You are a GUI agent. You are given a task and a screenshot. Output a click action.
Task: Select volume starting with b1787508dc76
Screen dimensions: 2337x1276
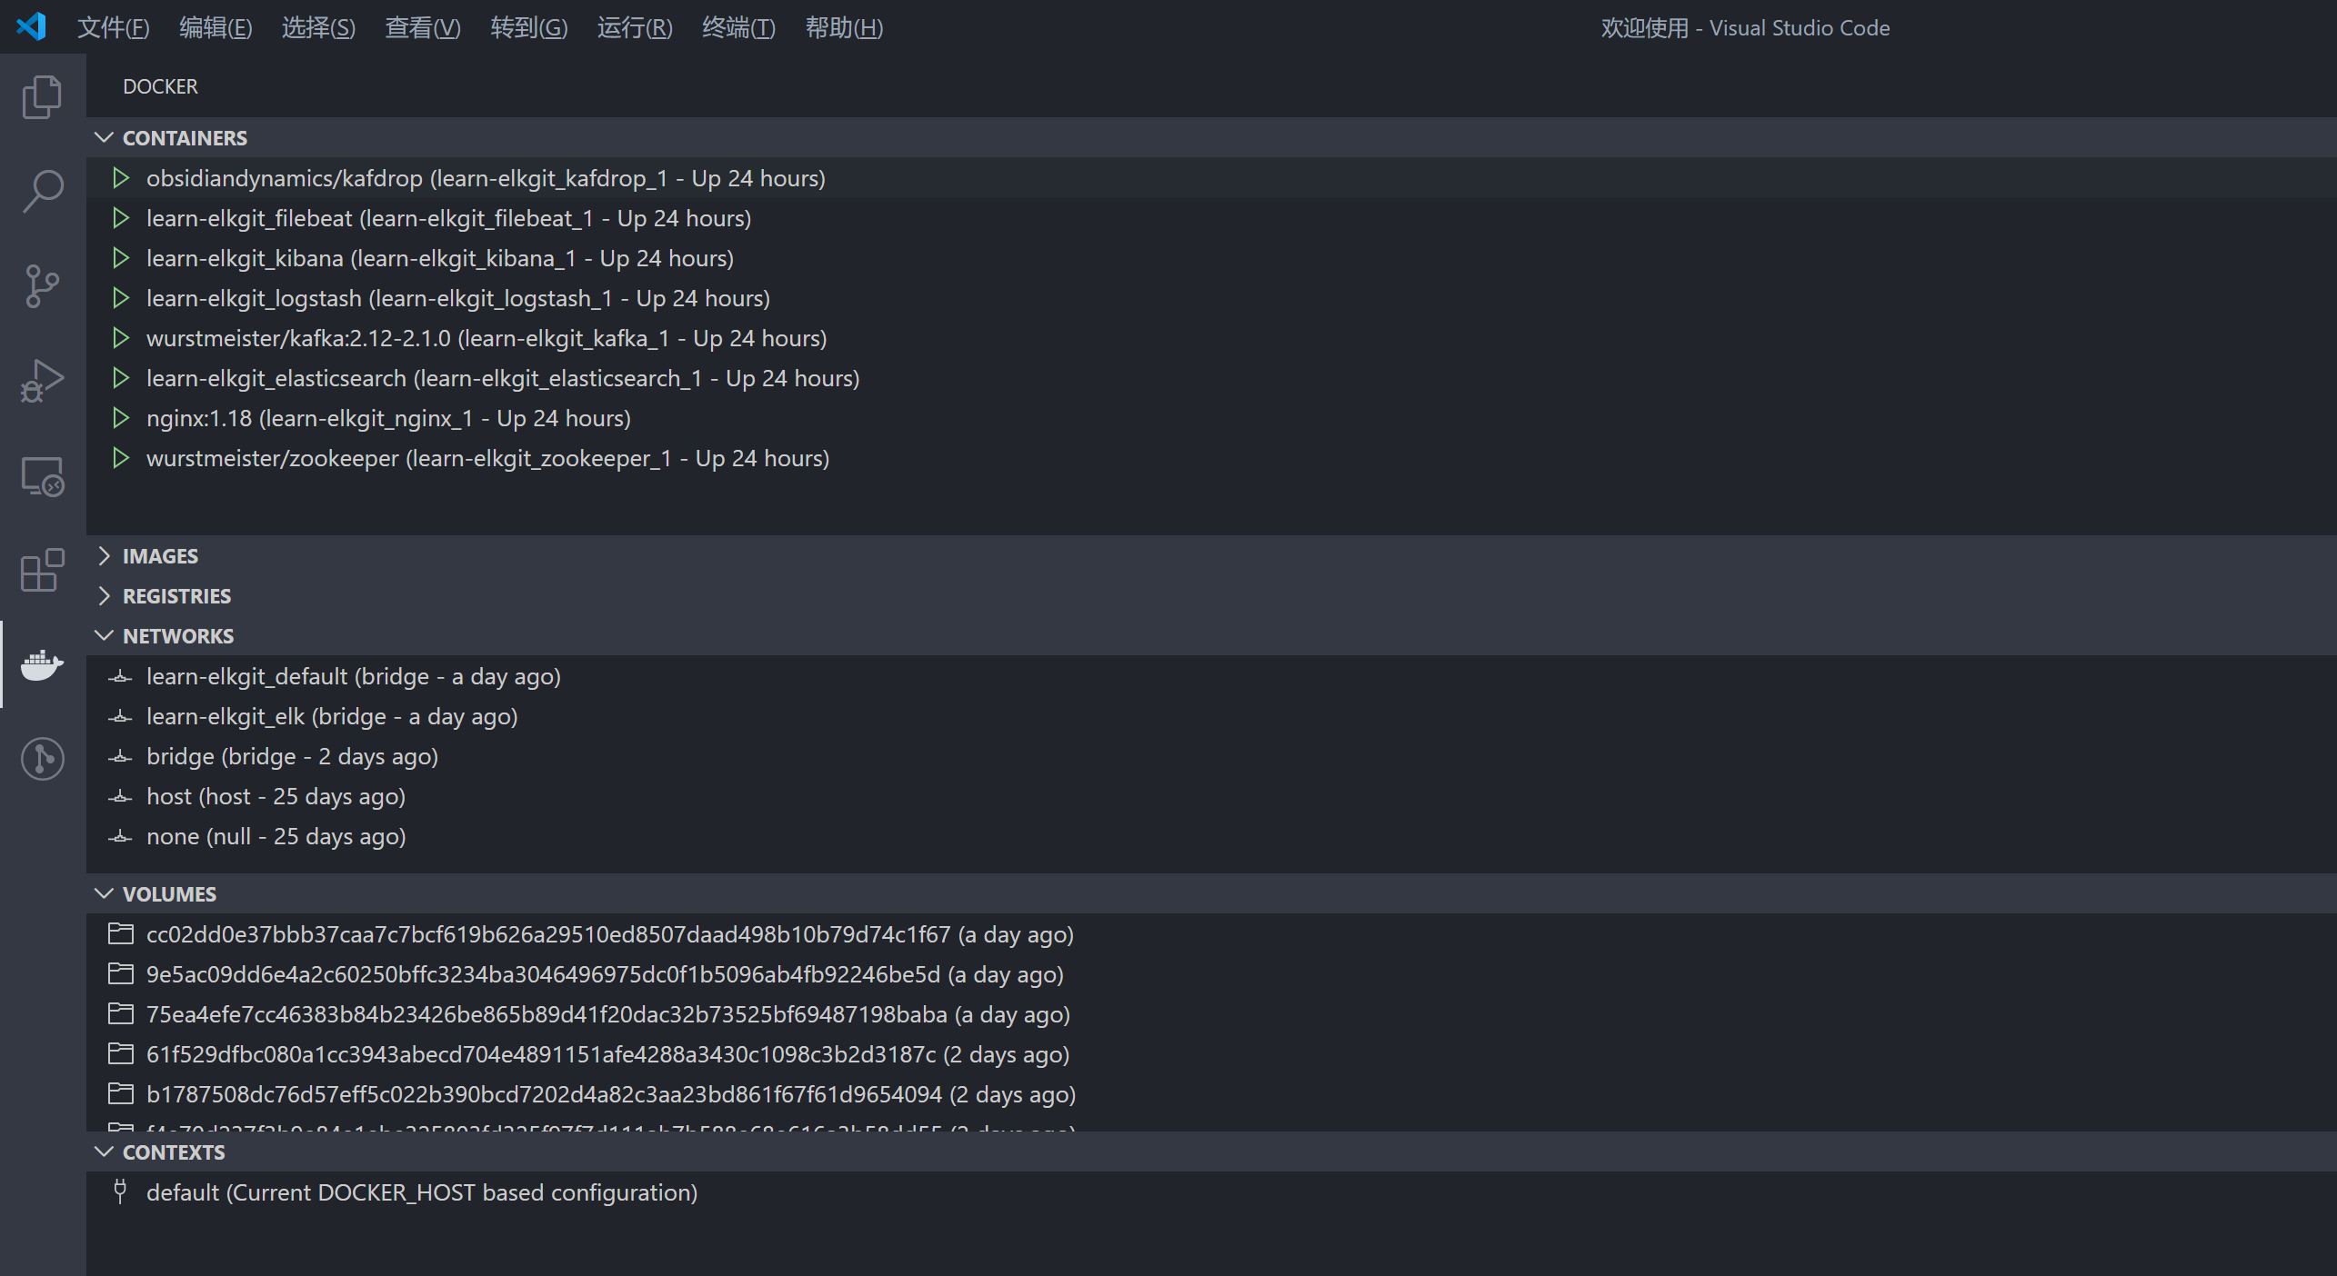(x=1211, y=1094)
